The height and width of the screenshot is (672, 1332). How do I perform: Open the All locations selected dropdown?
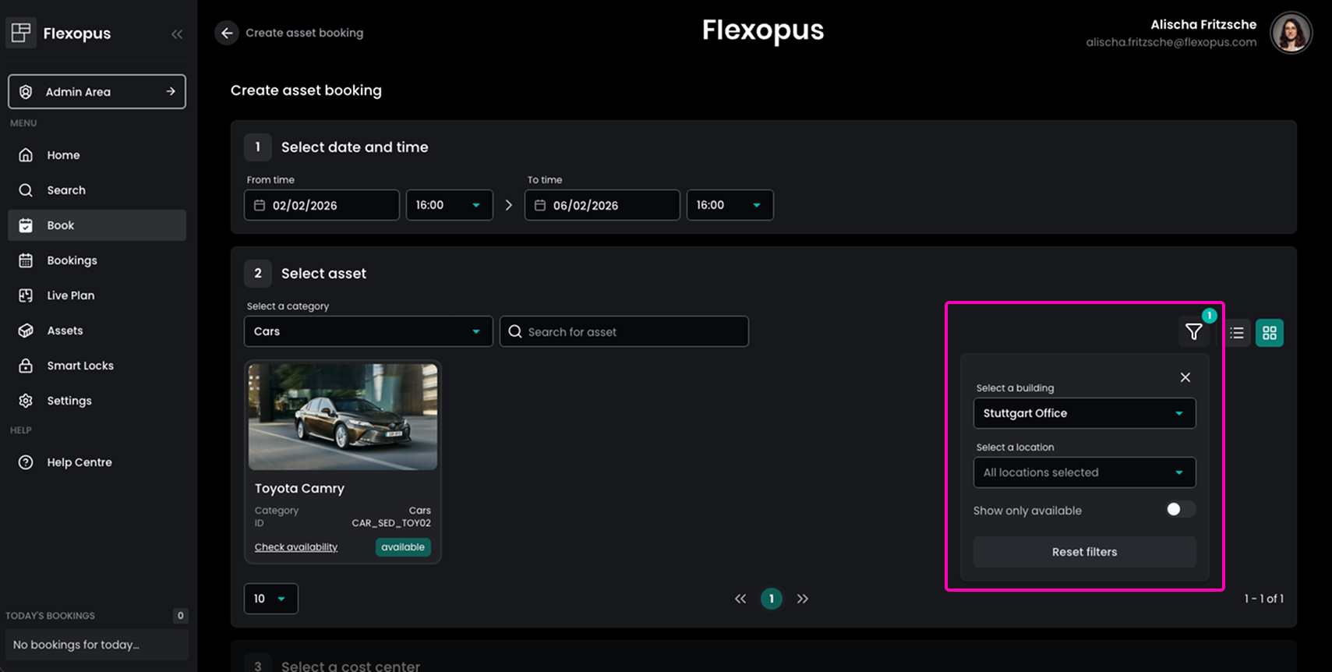[1083, 472]
